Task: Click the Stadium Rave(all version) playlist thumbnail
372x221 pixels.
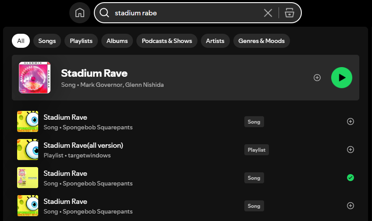Action: pos(28,150)
